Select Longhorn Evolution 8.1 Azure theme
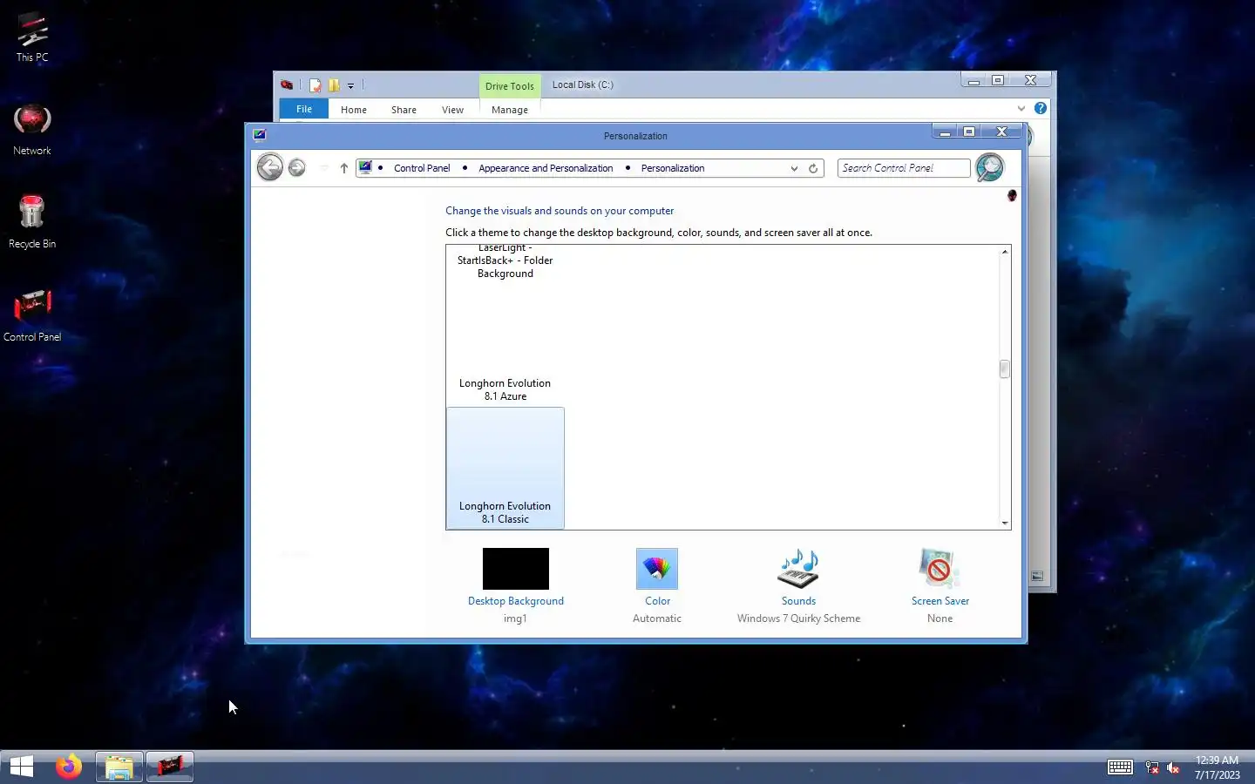The width and height of the screenshot is (1255, 784). tap(505, 346)
